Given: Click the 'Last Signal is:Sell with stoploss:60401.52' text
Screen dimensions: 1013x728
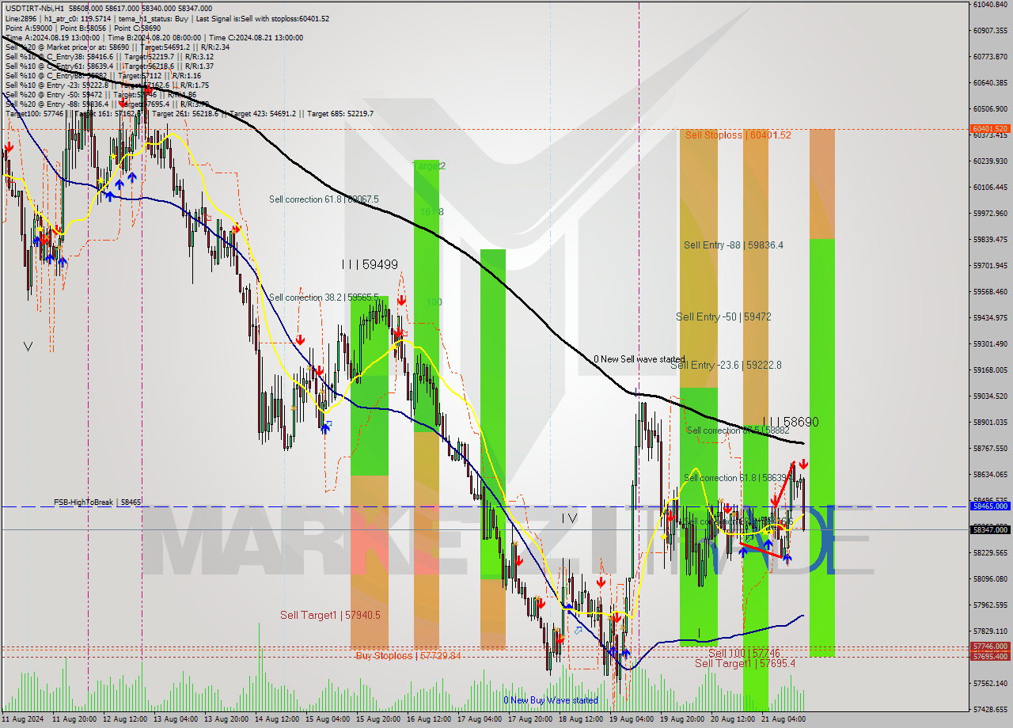Looking at the screenshot, I should click(x=262, y=18).
